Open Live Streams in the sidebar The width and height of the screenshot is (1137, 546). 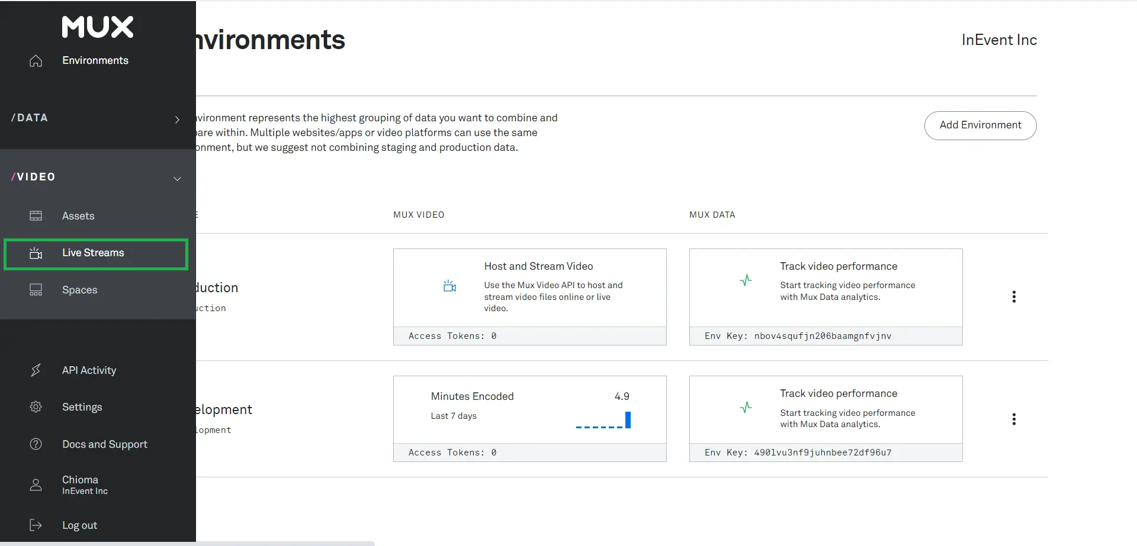coord(96,254)
